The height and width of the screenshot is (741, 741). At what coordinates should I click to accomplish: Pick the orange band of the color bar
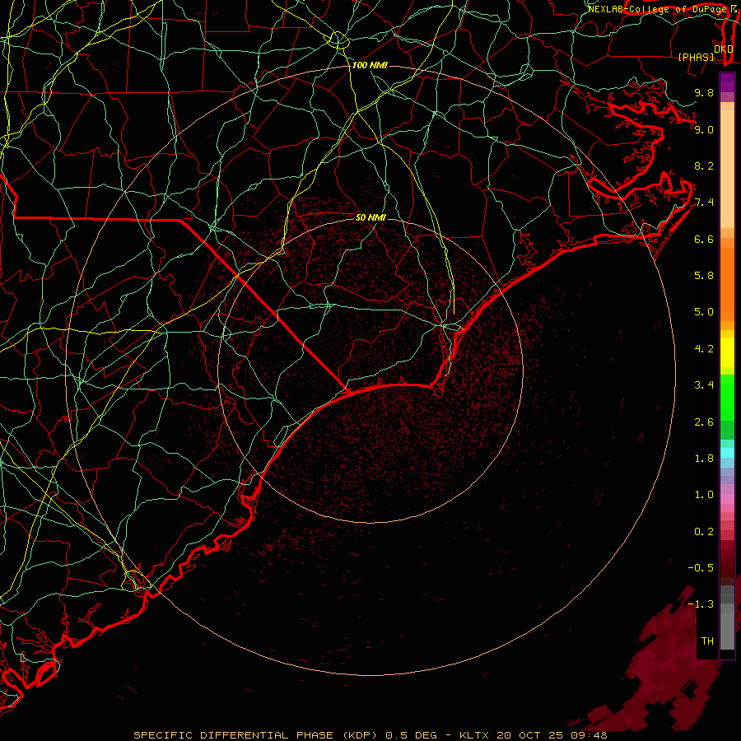(727, 283)
